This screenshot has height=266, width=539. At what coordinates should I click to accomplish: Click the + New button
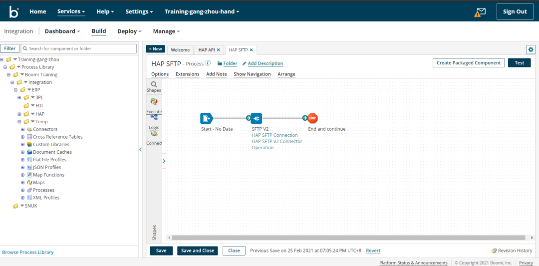click(x=155, y=49)
